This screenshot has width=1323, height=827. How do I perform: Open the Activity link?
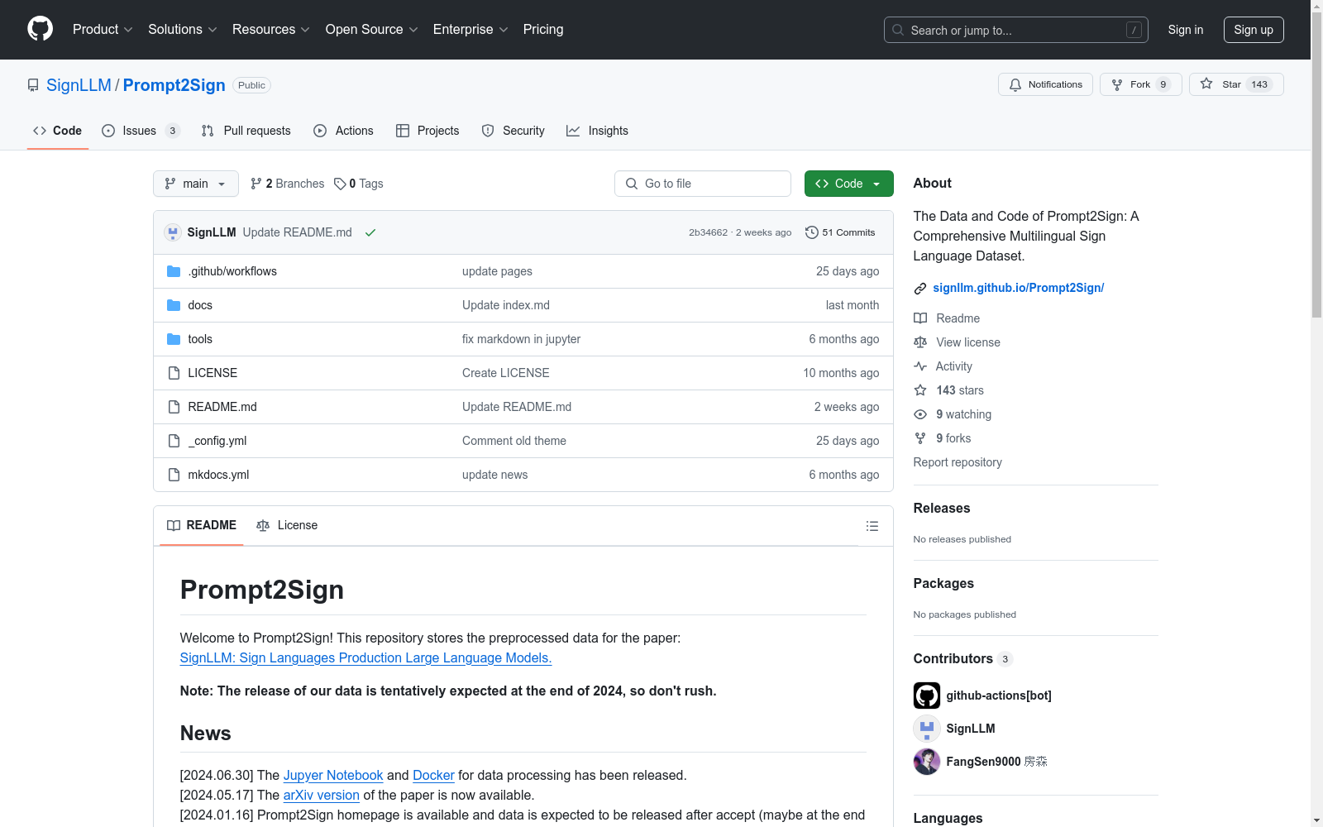point(943,366)
